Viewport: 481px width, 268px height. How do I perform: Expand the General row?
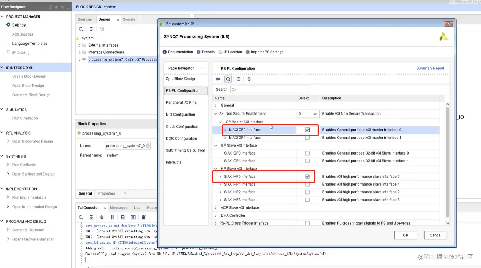[x=216, y=106]
